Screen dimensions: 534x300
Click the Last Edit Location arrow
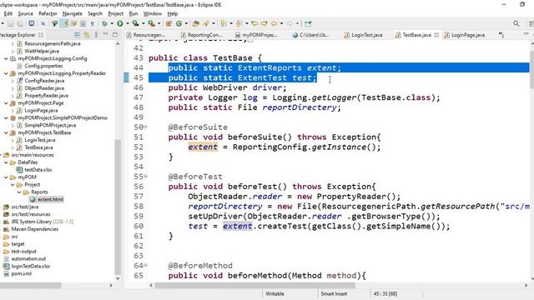pyautogui.click(x=254, y=23)
